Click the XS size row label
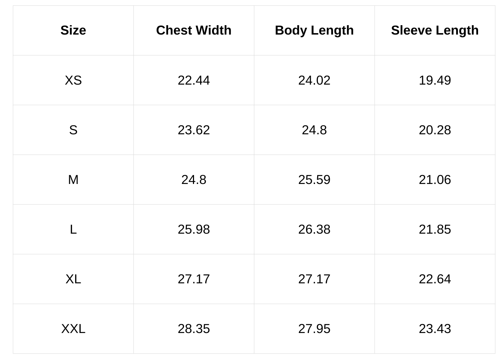The height and width of the screenshot is (360, 504). 73,80
